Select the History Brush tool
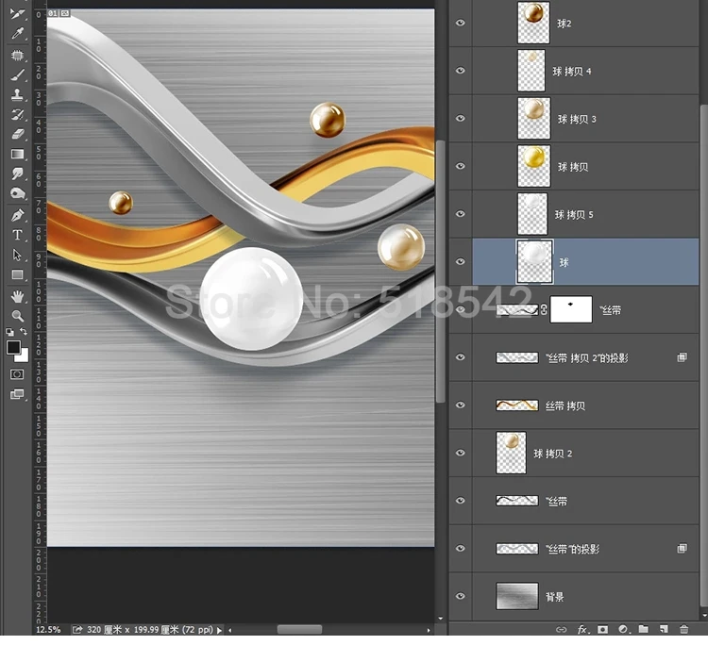 point(18,114)
